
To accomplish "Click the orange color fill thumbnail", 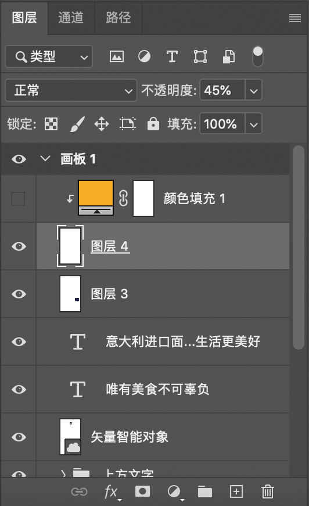I will [x=96, y=198].
